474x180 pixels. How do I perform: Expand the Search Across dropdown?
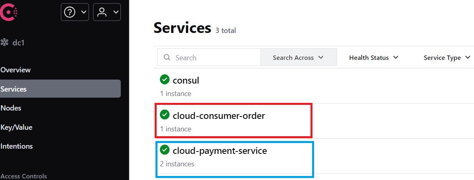click(298, 57)
